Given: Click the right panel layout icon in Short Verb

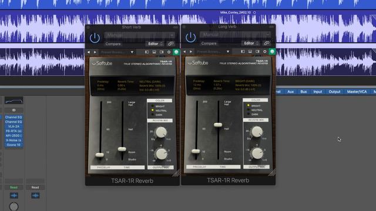Looking at the screenshot, I should (x=162, y=52).
